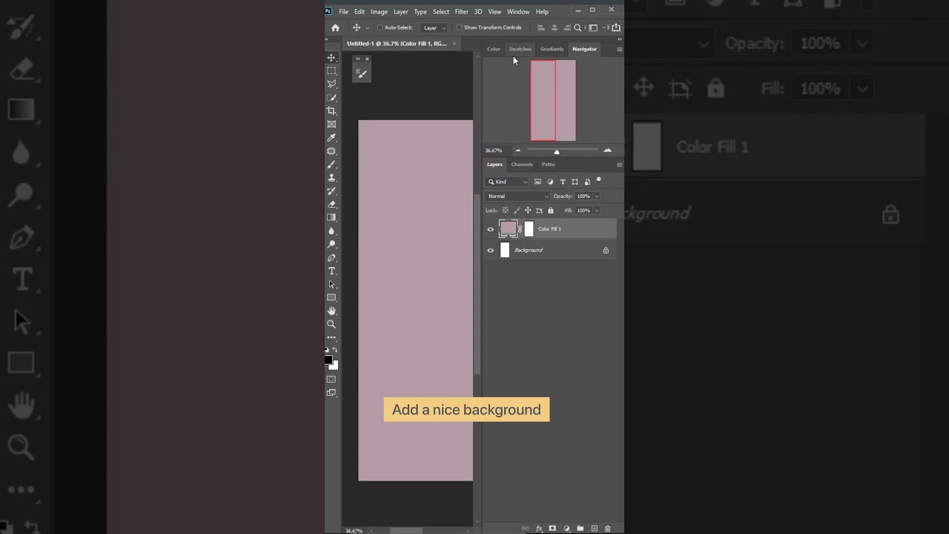This screenshot has height=534, width=949.
Task: Select the Path Selection tool
Action: click(331, 285)
